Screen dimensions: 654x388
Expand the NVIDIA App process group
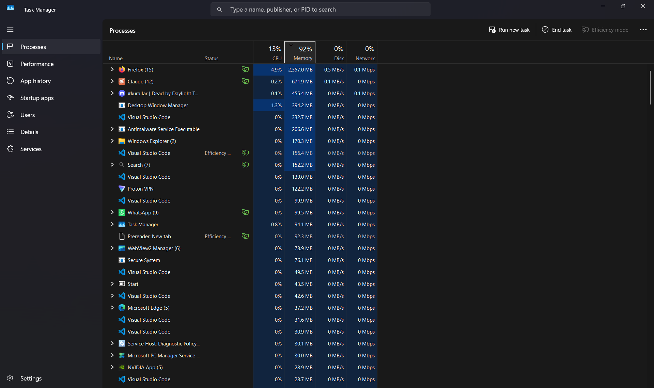click(x=112, y=367)
